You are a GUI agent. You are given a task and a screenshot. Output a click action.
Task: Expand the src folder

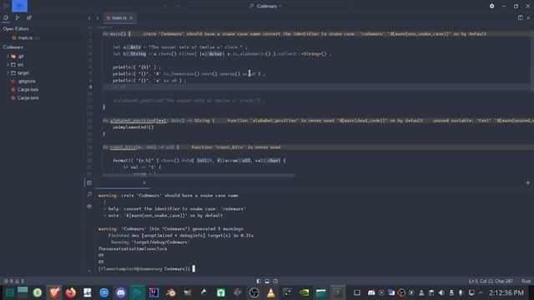click(x=8, y=64)
